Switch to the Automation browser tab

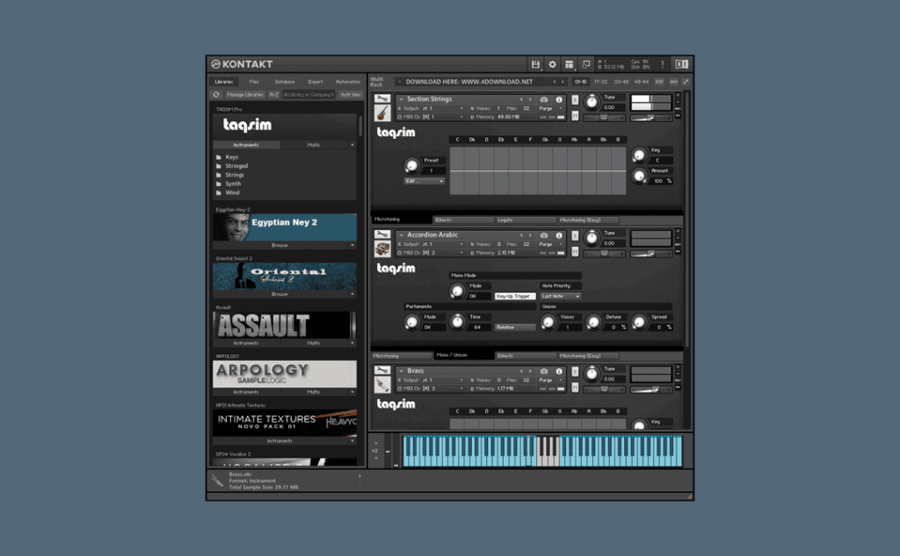point(348,82)
